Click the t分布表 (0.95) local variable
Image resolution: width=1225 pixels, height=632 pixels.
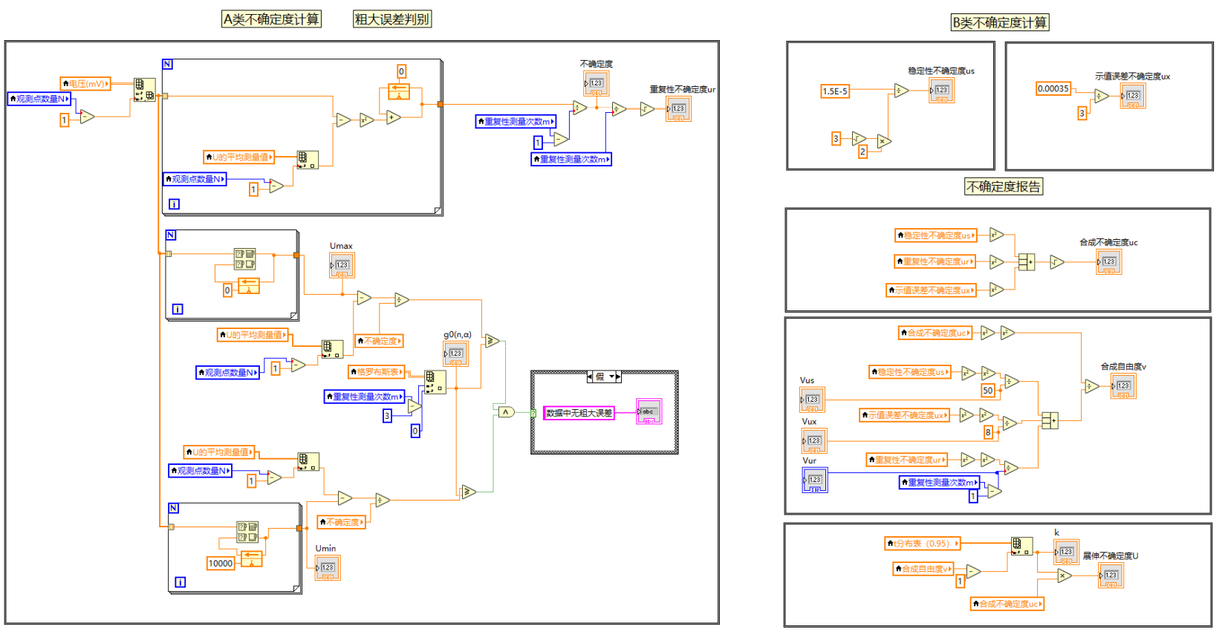pyautogui.click(x=922, y=544)
